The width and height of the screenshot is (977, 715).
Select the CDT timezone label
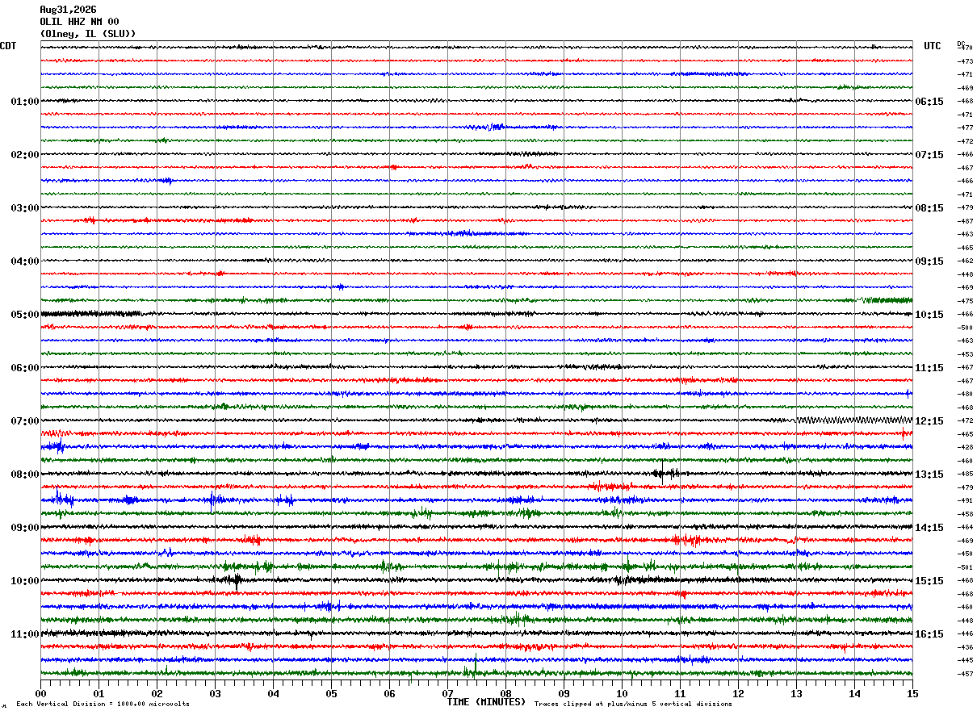click(x=8, y=47)
